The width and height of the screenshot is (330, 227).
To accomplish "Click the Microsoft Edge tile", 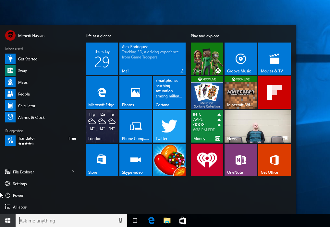I will pos(102,93).
